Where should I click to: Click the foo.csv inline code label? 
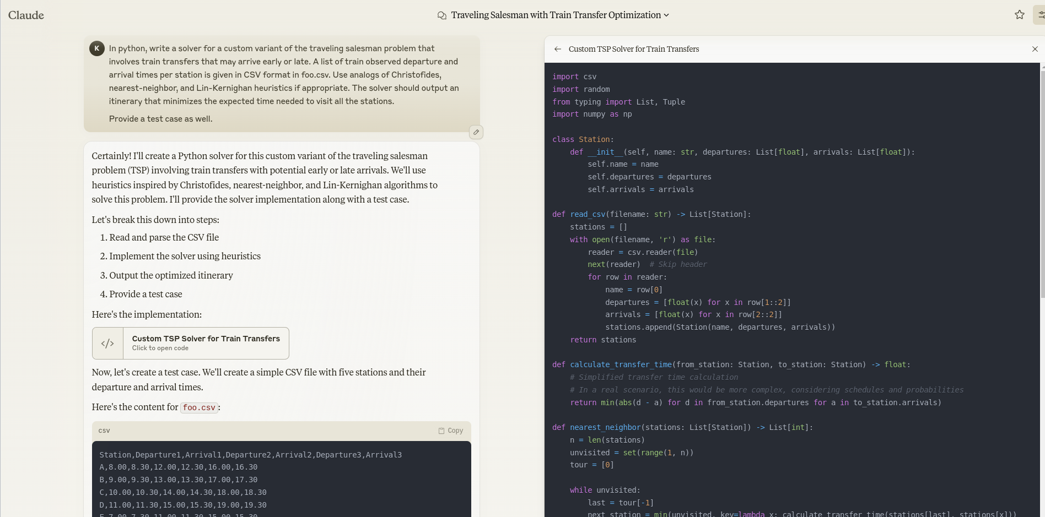point(199,407)
